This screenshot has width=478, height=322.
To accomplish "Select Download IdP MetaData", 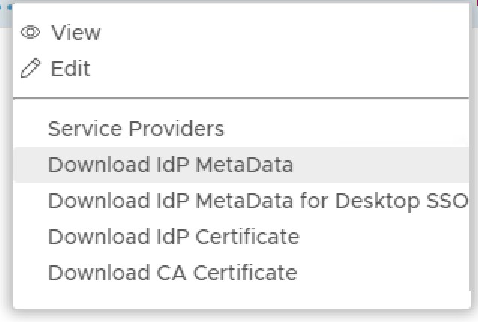I will click(170, 165).
